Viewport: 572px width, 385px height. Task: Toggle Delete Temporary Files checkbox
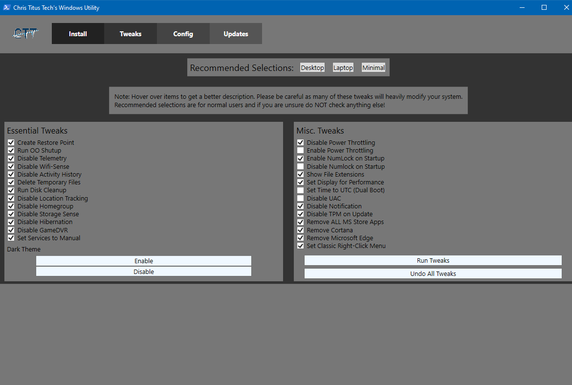(11, 182)
